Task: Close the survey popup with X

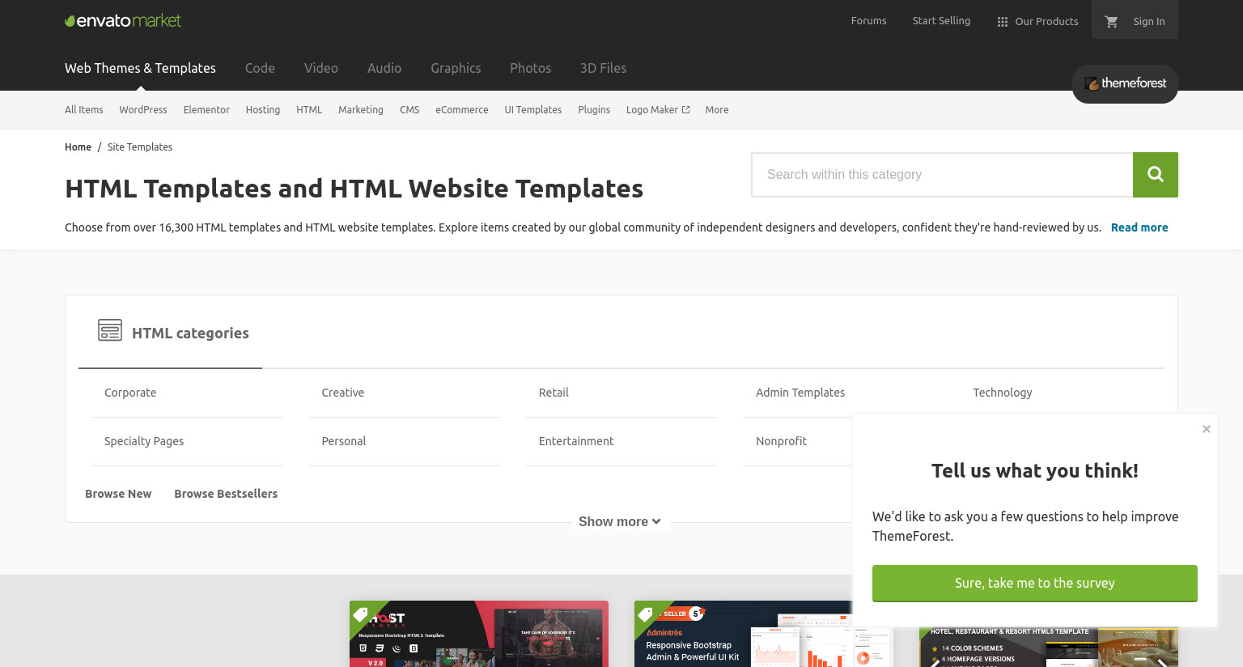Action: point(1207,429)
